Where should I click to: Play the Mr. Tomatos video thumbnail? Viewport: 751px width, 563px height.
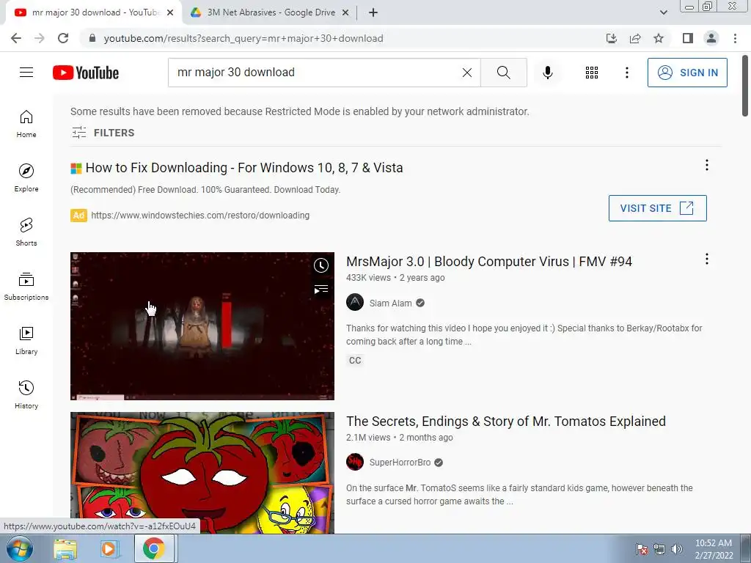(202, 473)
